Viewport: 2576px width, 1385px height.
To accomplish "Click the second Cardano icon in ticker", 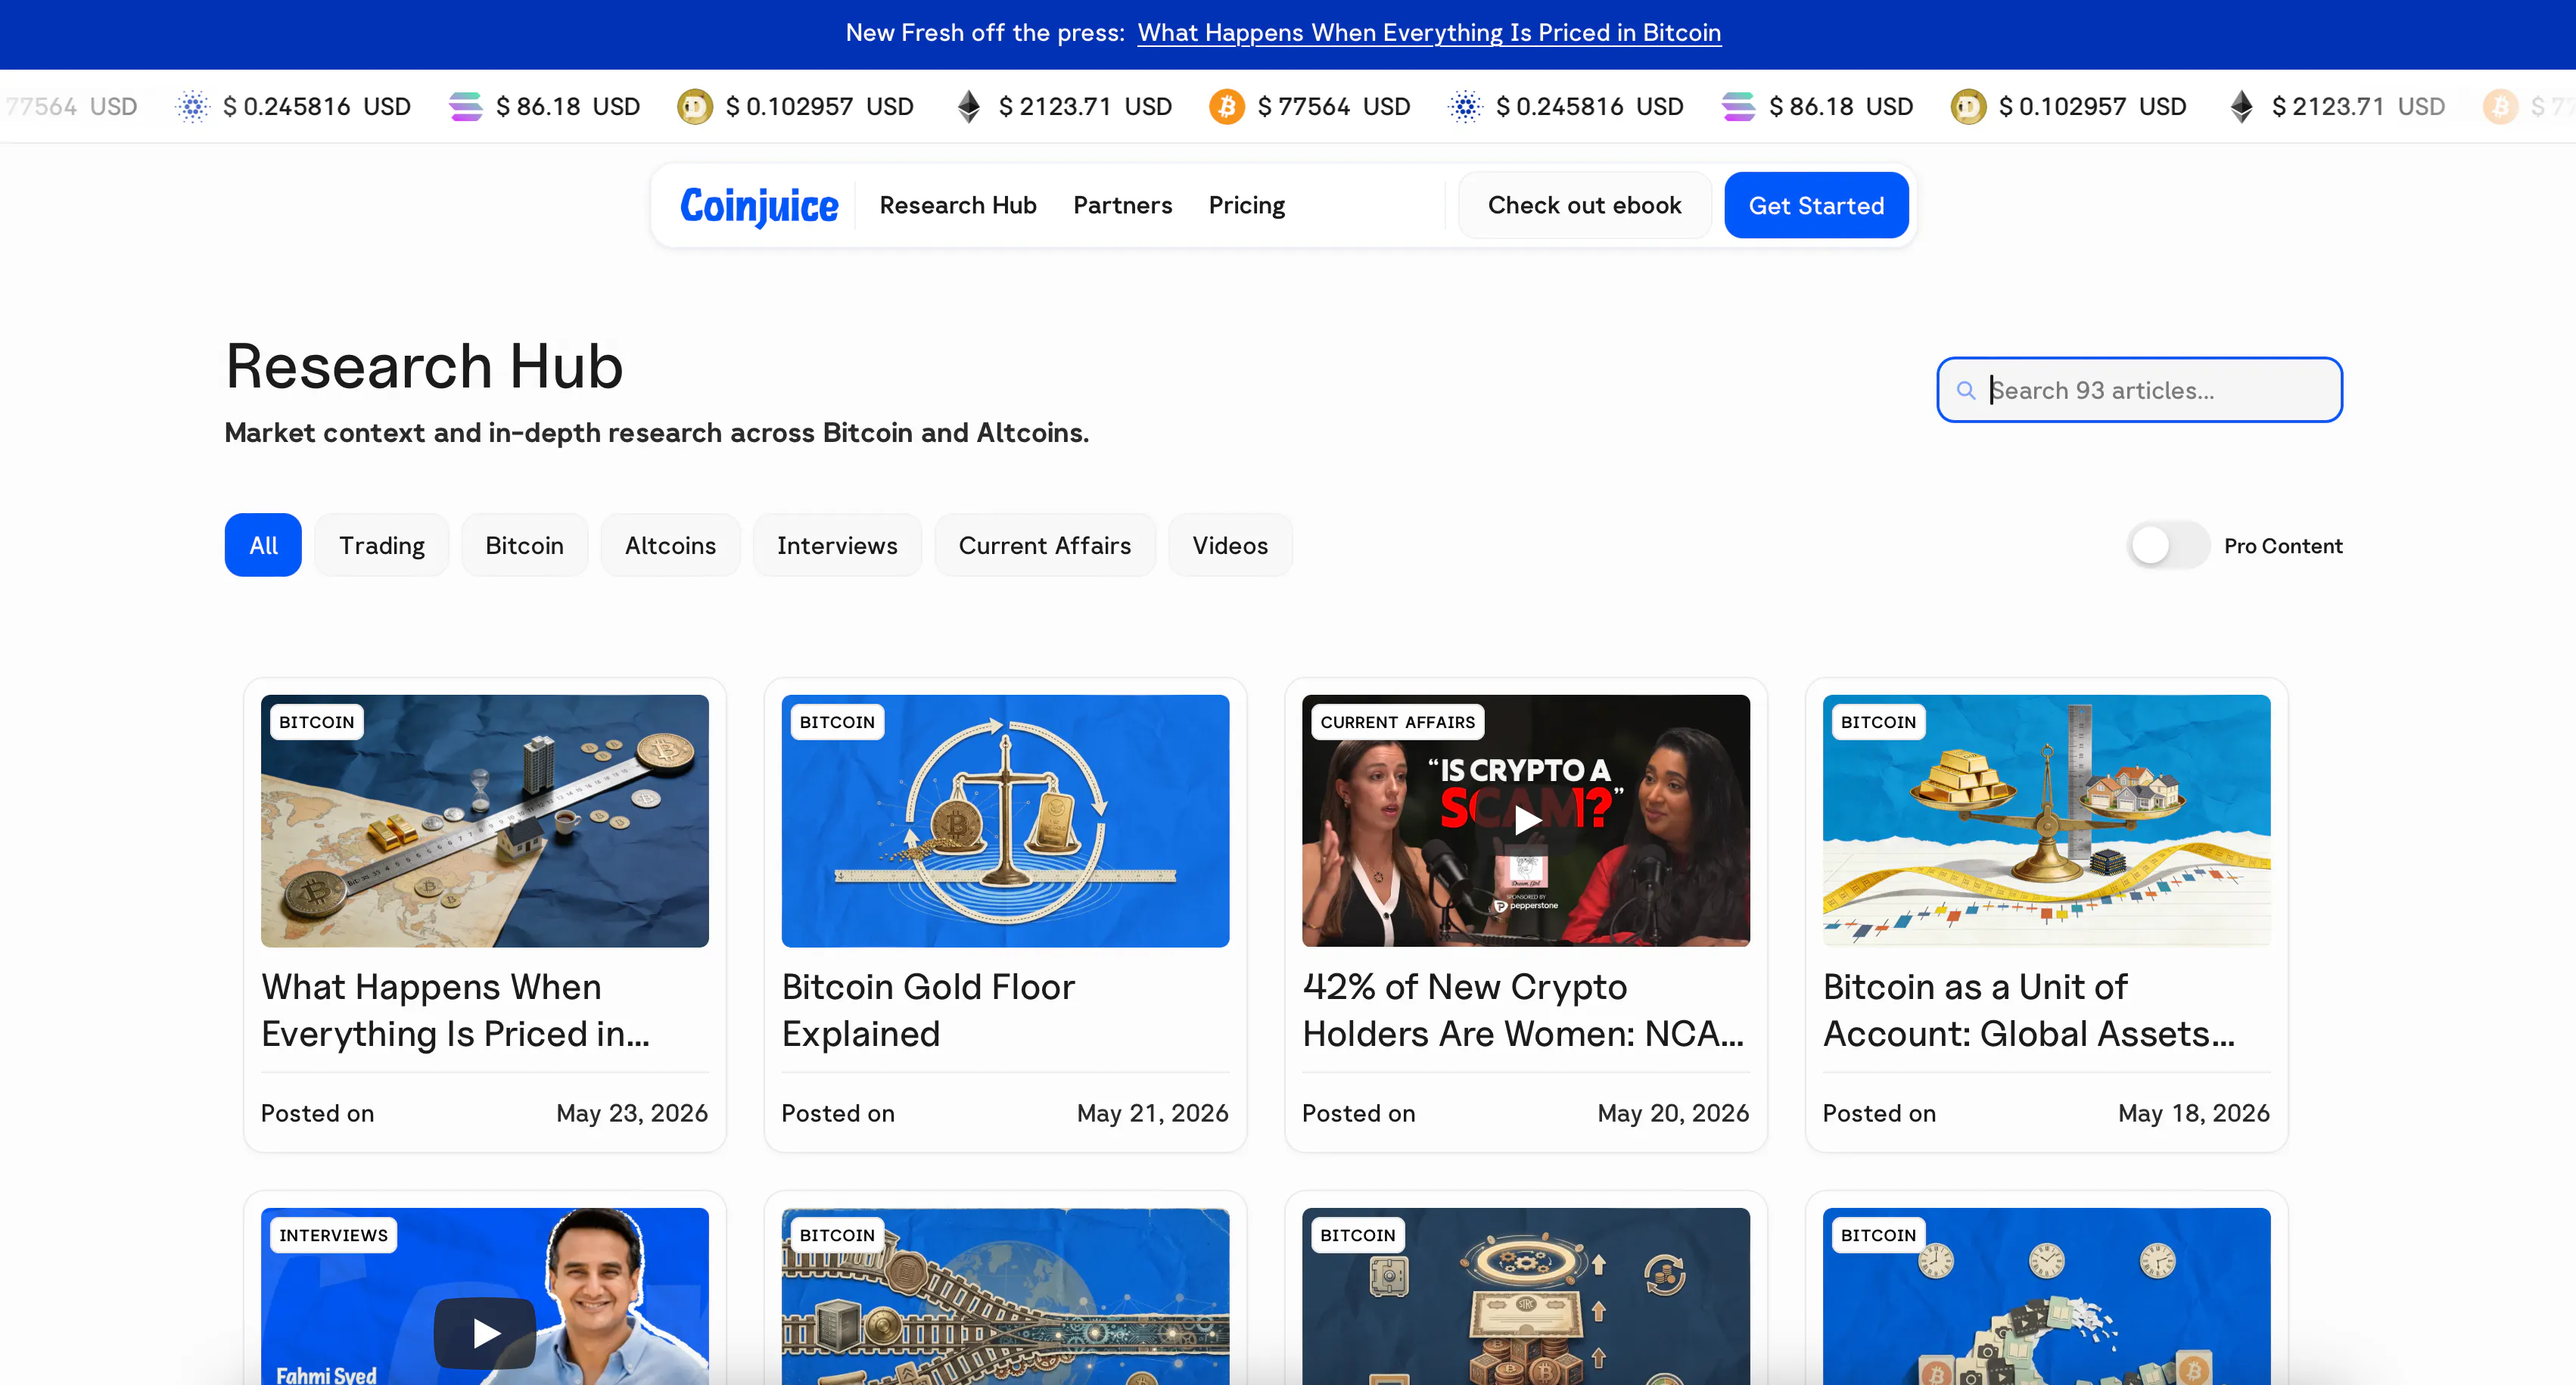I will pyautogui.click(x=1465, y=106).
